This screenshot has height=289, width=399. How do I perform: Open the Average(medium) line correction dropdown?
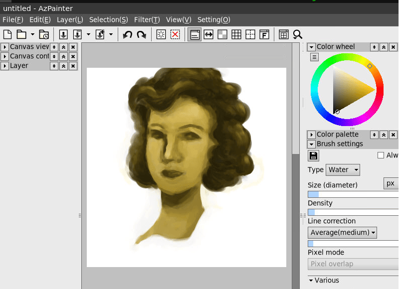(342, 233)
